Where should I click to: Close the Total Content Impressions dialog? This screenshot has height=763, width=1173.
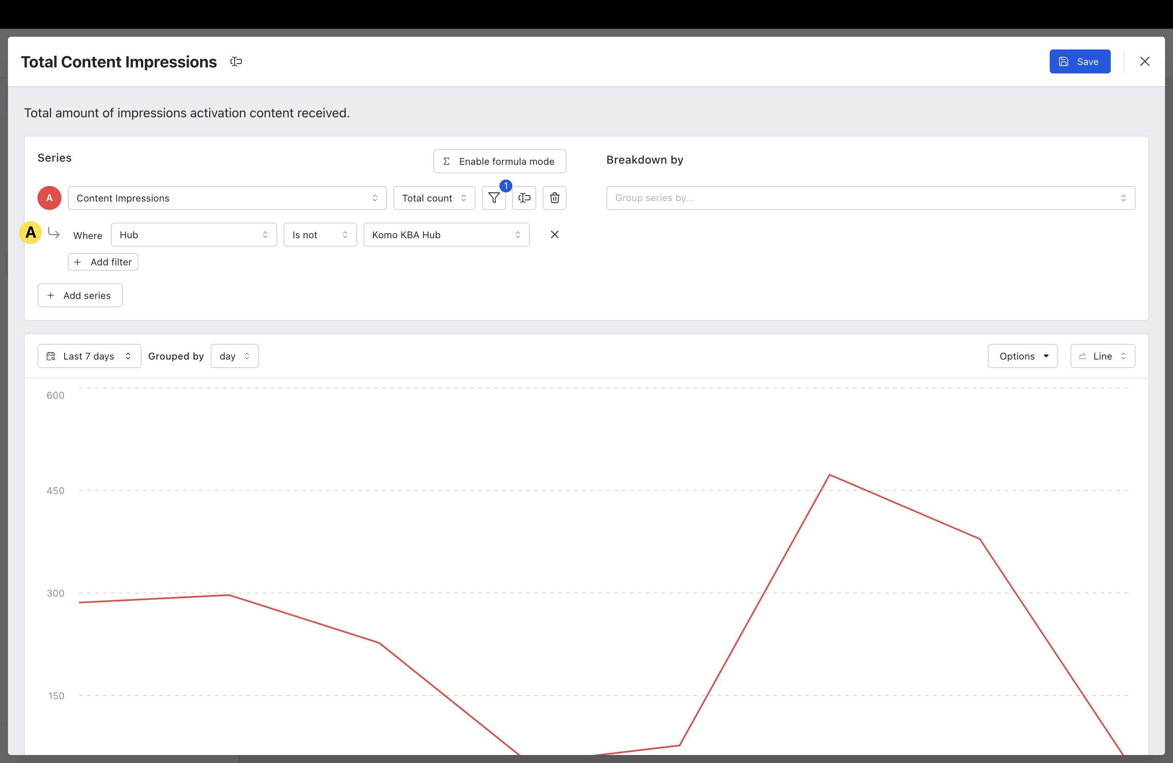click(x=1144, y=61)
